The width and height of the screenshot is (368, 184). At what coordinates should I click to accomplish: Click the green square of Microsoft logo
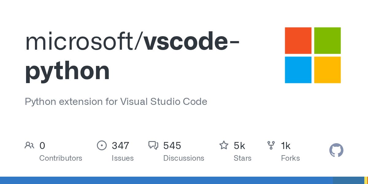tap(327, 40)
